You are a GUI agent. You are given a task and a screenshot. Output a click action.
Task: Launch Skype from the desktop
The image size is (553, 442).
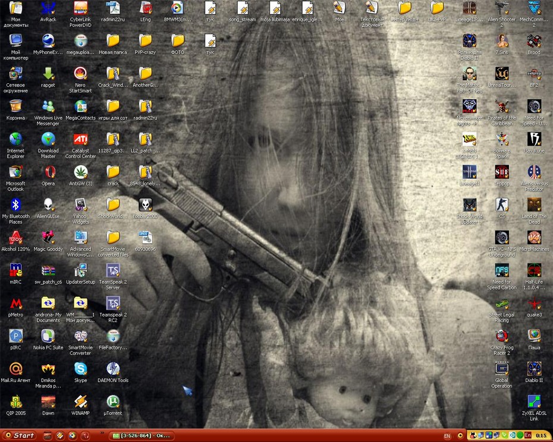pyautogui.click(x=80, y=372)
